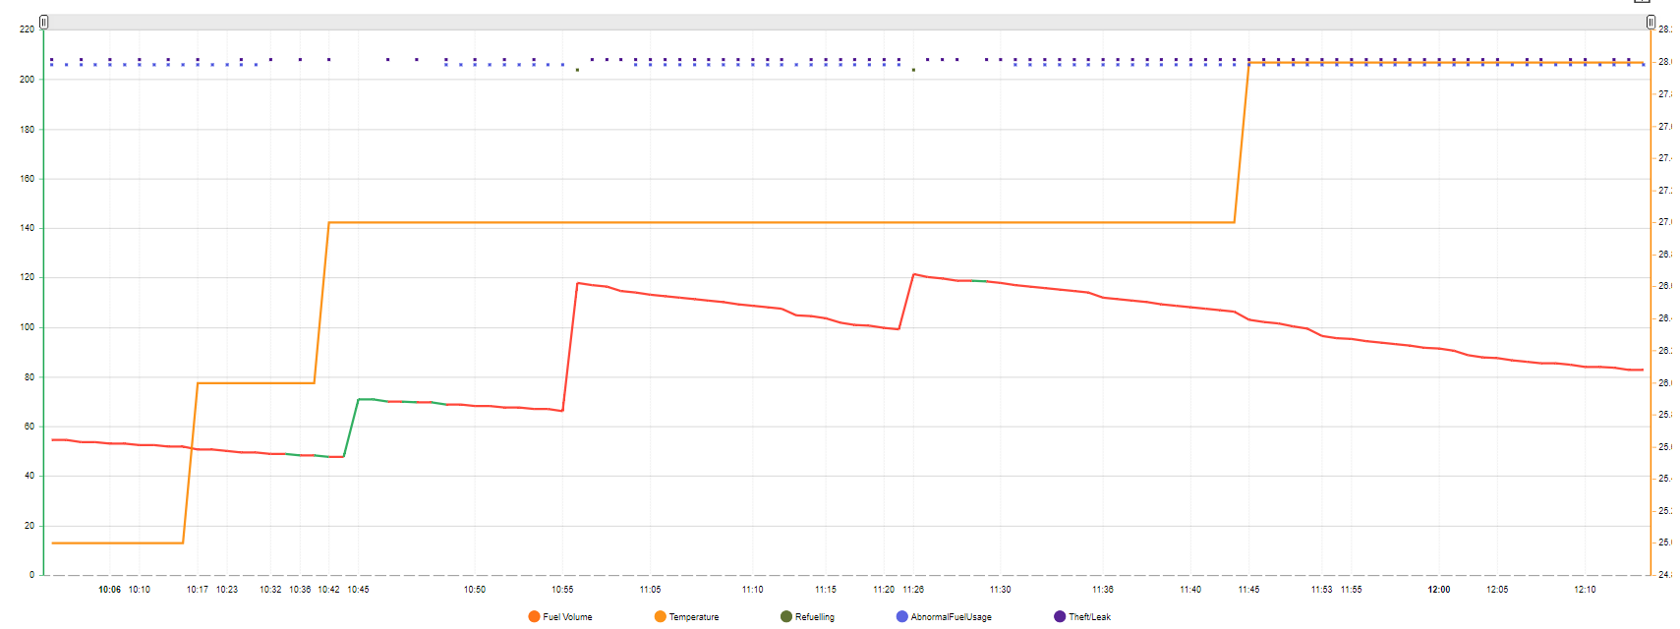1680x629 pixels.
Task: Select the green Refuelling marker near 11:26
Action: [913, 70]
